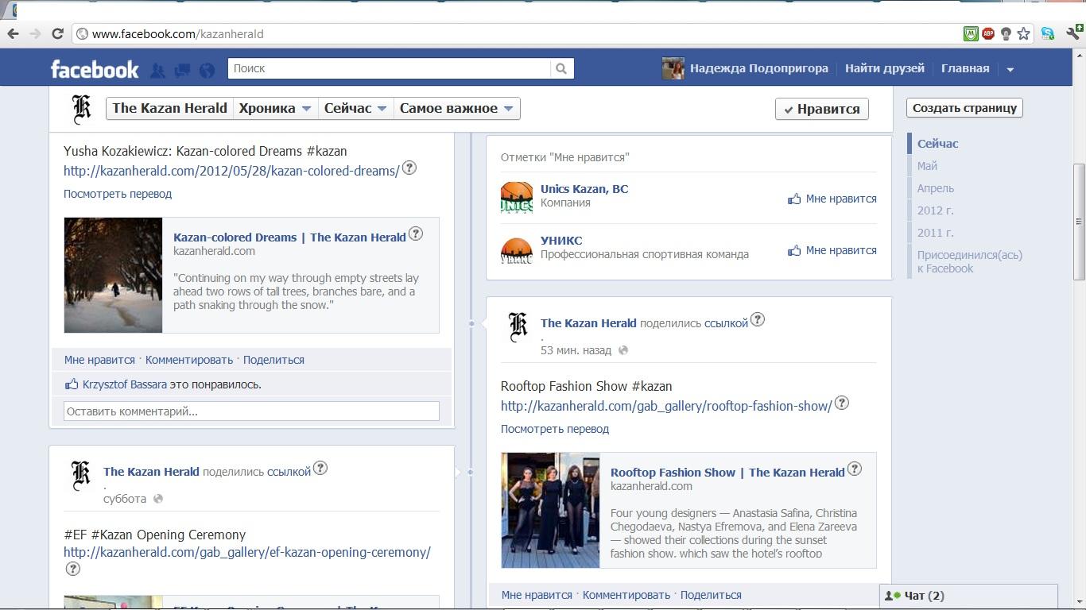Click the Skype extension icon
The image size is (1086, 610).
click(1048, 33)
